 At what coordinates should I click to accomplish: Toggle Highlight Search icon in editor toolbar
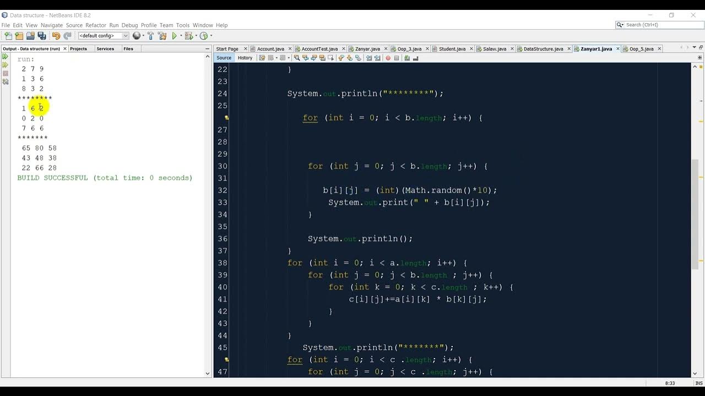[322, 58]
